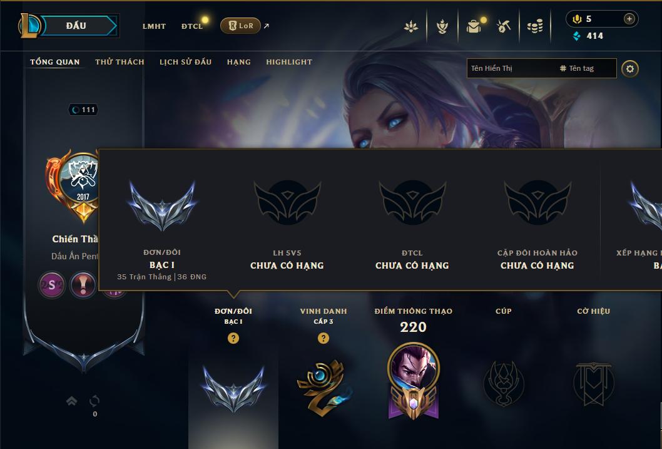Viewport: 662px width, 449px height.
Task: Switch to the THỬ THÁCH tab
Action: tap(120, 62)
